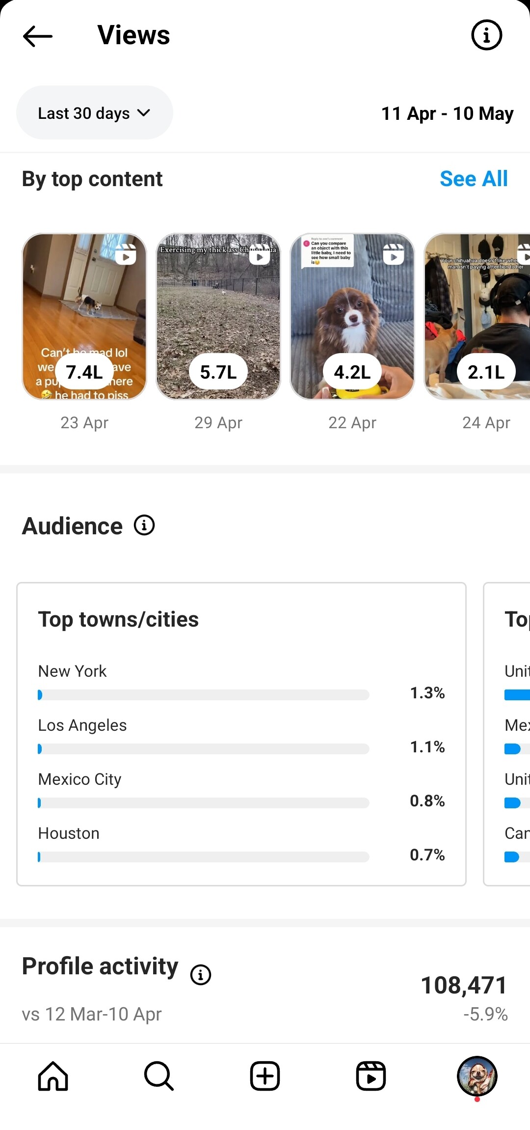Open the Views info icon

click(486, 35)
